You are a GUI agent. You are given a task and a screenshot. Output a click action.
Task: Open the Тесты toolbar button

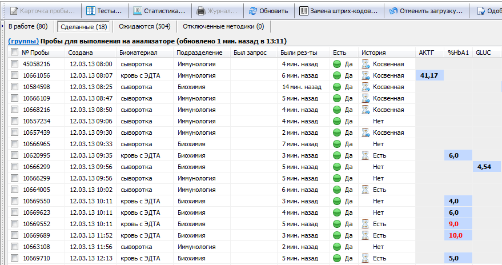click(105, 11)
